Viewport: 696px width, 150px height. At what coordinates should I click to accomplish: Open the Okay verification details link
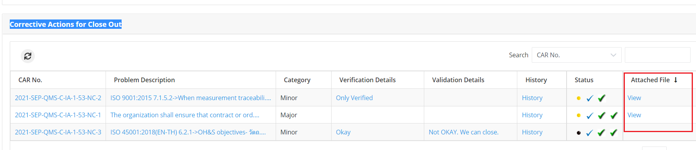click(x=343, y=132)
